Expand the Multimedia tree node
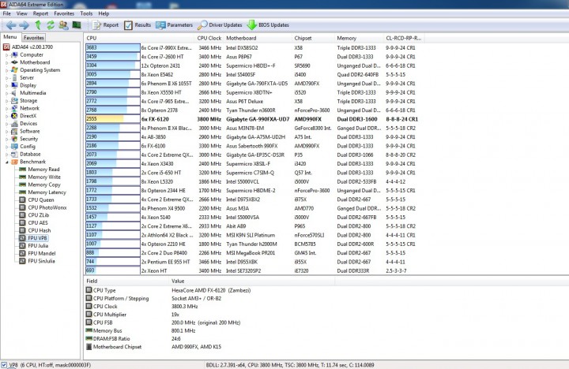 point(6,93)
